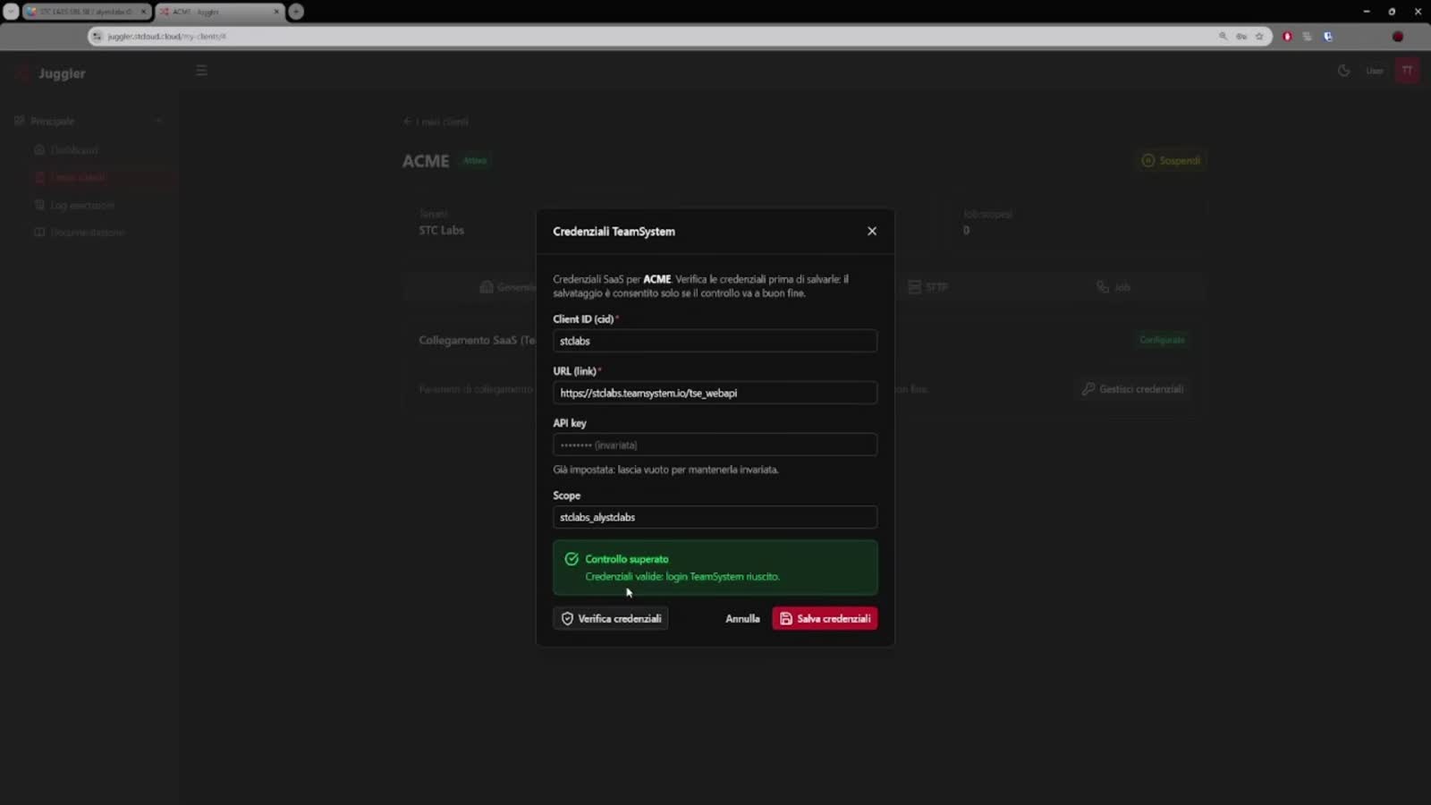The height and width of the screenshot is (805, 1431).
Task: Open Dashboard in sidebar
Action: [74, 150]
